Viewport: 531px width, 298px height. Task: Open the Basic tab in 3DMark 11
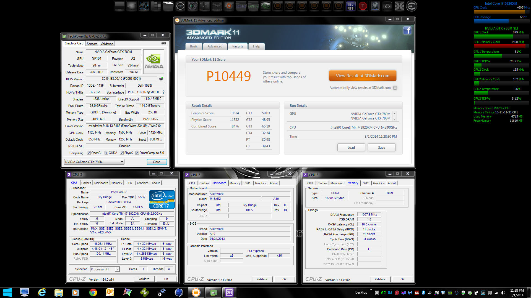[194, 46]
